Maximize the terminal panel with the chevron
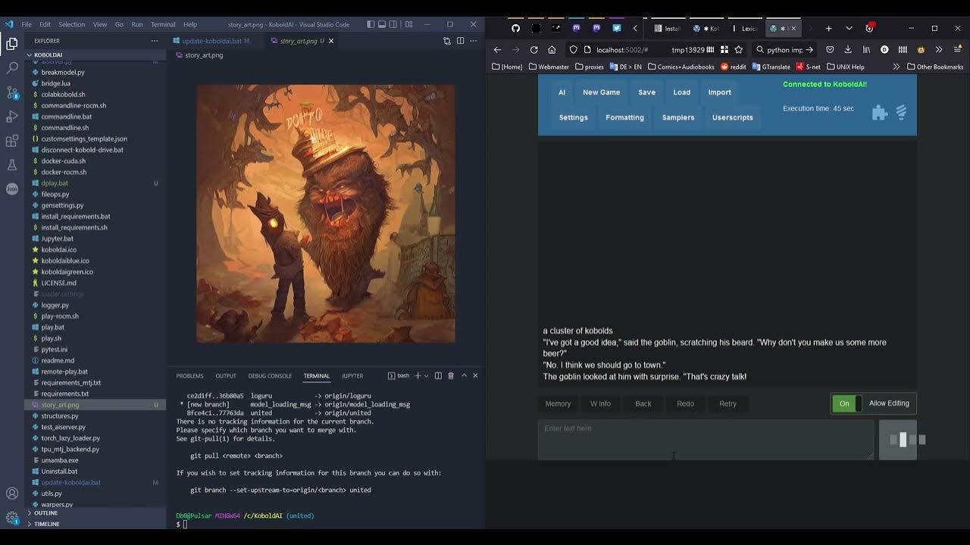970x545 pixels. tap(464, 375)
